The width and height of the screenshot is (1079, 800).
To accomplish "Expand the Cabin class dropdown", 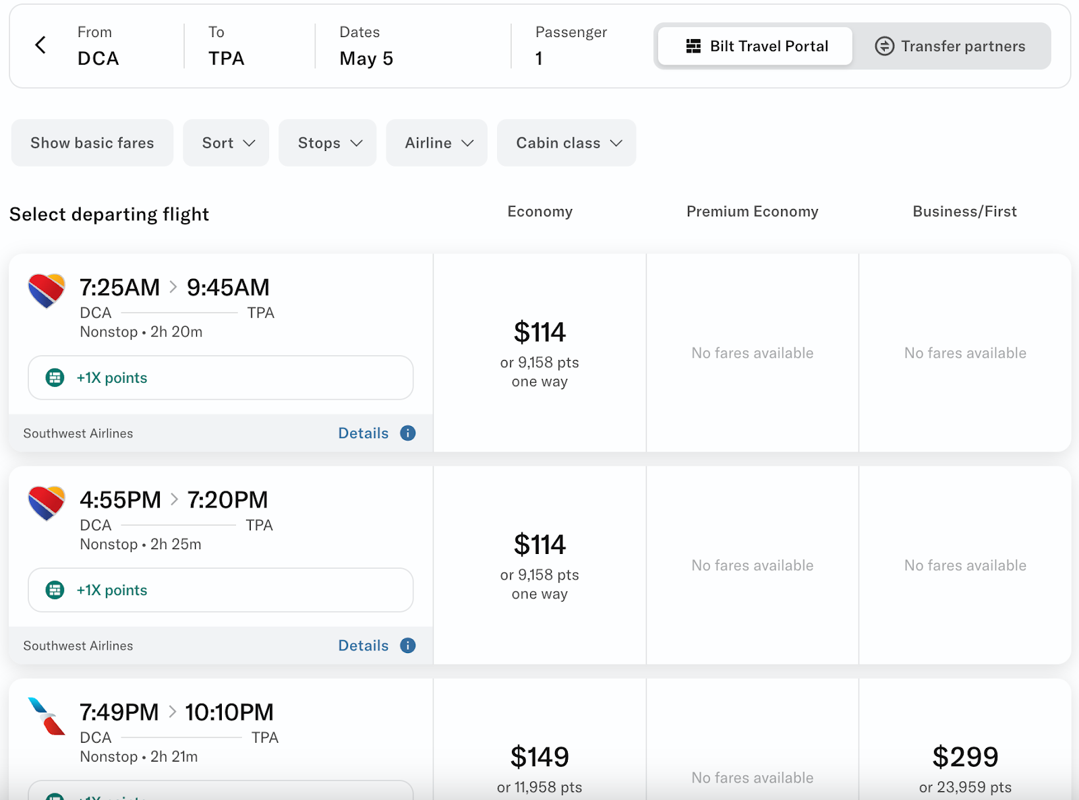I will coord(566,143).
